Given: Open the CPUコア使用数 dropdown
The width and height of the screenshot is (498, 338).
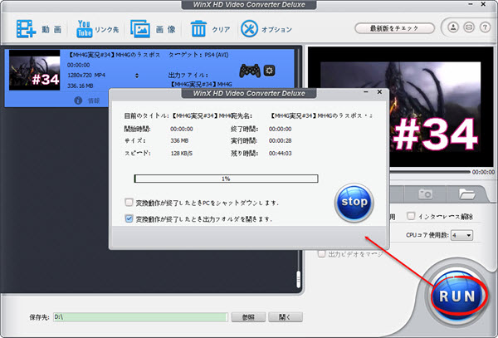Looking at the screenshot, I should coord(461,235).
